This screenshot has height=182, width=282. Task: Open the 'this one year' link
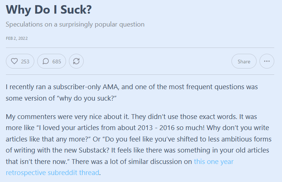coord(214,161)
